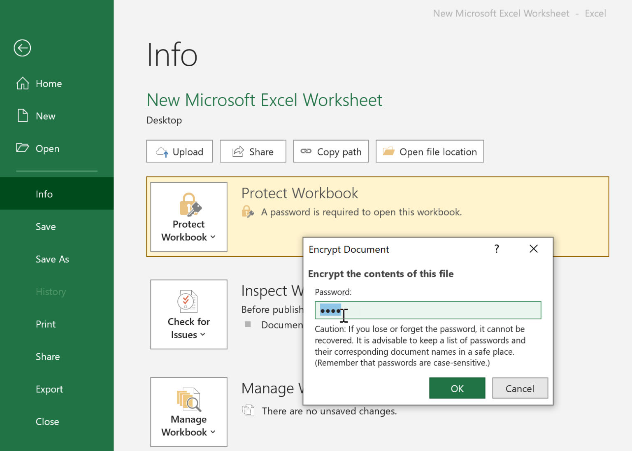Select the Info tab
This screenshot has width=632, height=451.
(57, 194)
